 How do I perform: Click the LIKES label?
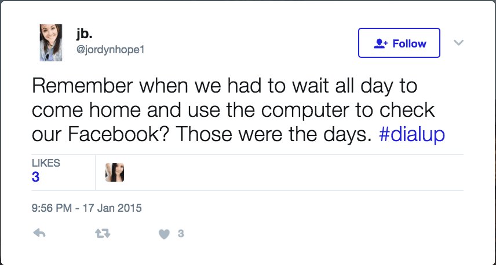click(x=46, y=163)
